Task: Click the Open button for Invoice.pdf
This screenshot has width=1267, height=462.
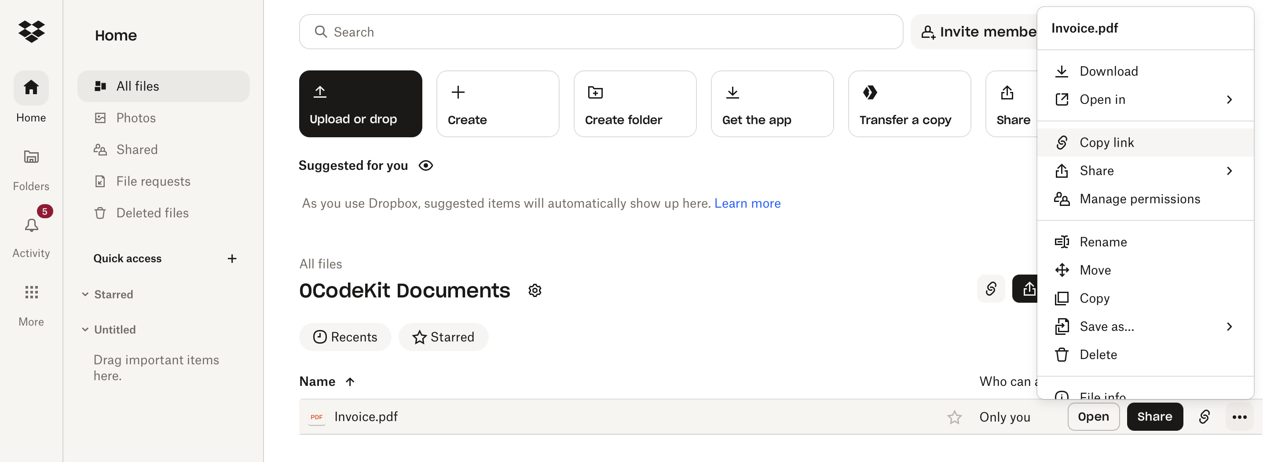Action: click(1093, 417)
